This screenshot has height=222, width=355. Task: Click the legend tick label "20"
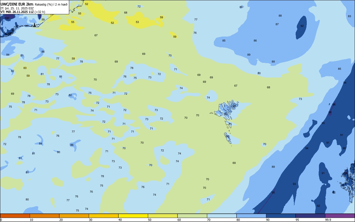coord(61,220)
